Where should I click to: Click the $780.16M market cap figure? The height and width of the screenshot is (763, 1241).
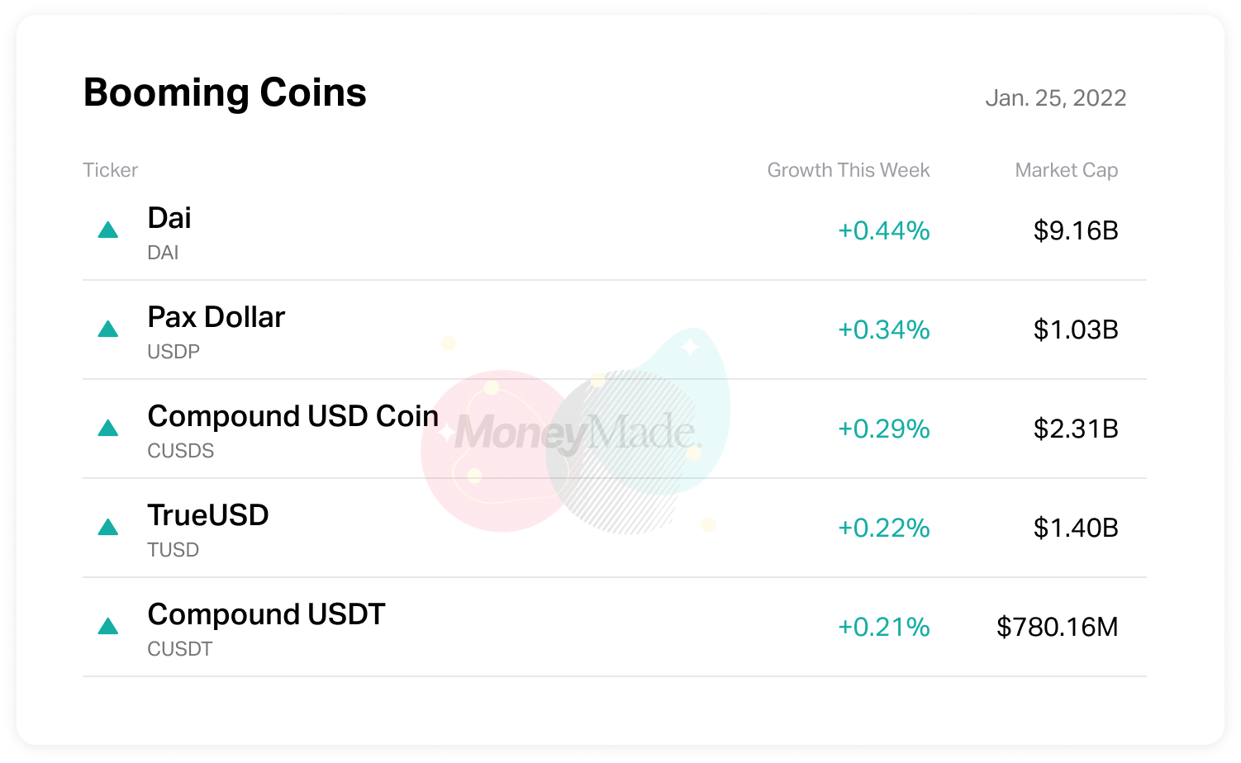[1057, 627]
